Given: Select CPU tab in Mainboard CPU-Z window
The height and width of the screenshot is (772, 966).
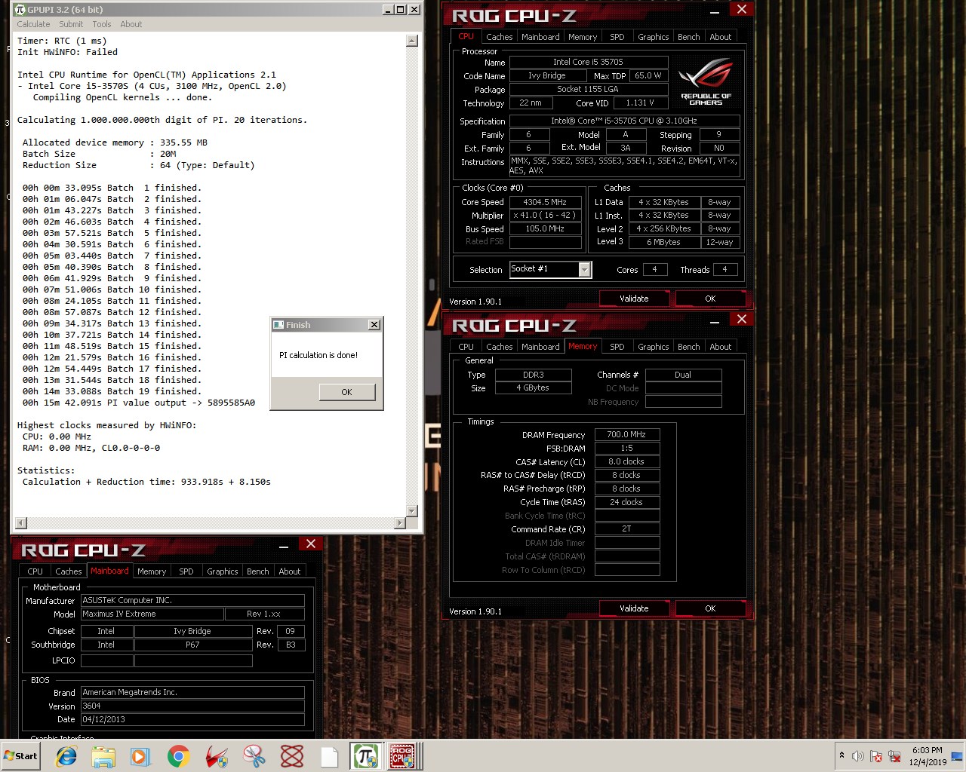Looking at the screenshot, I should (35, 571).
